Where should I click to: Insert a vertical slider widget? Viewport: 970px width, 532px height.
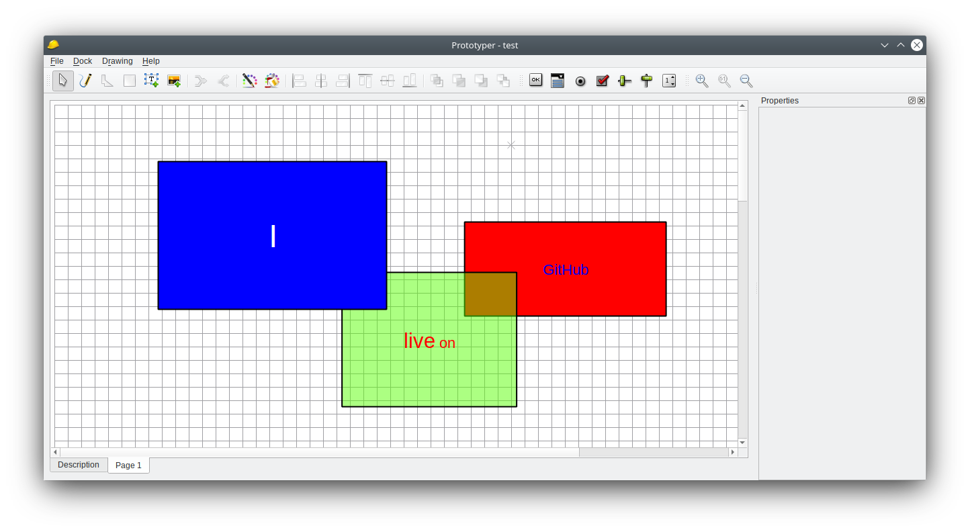click(647, 81)
